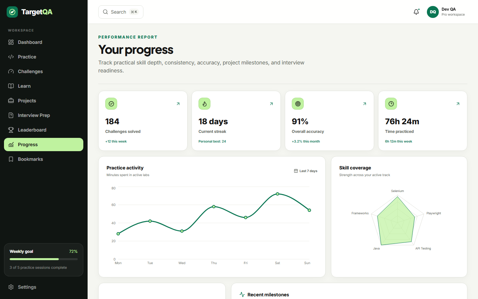The width and height of the screenshot is (478, 299).
Task: Click the DQ profile avatar
Action: pos(433,12)
